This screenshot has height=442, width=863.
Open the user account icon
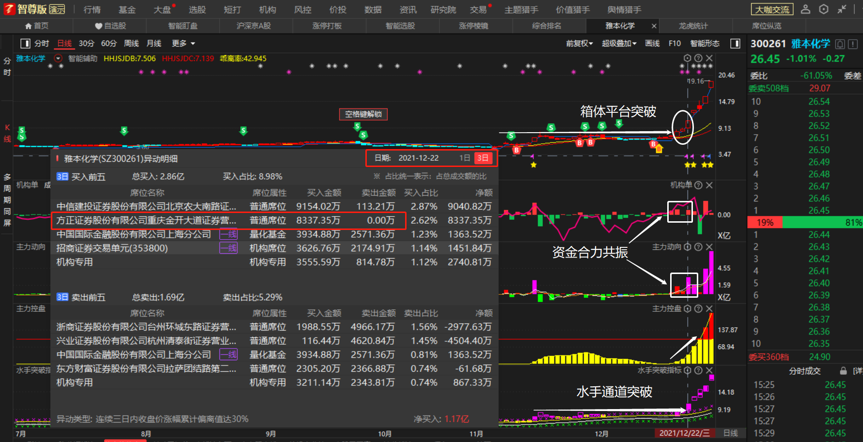[x=805, y=9]
